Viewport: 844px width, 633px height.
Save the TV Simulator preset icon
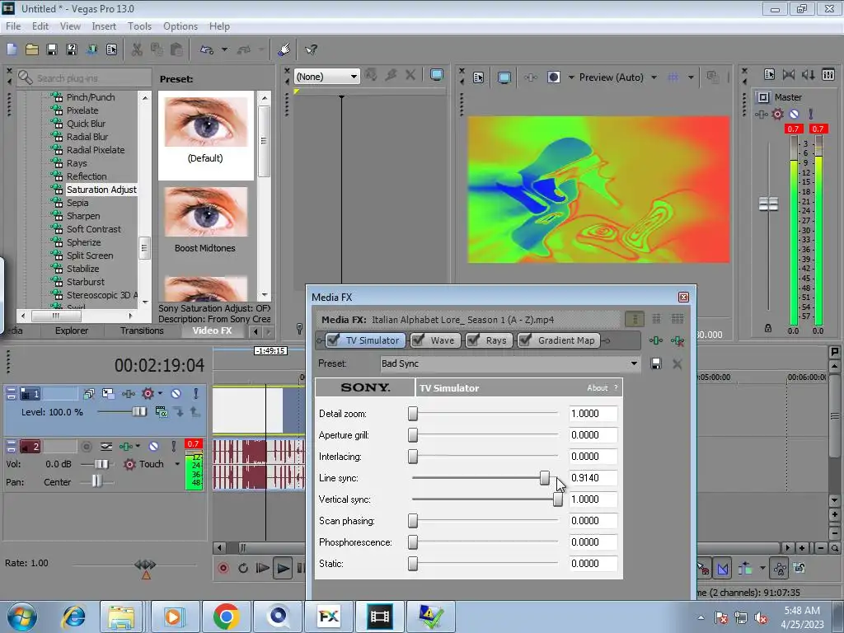pyautogui.click(x=656, y=363)
